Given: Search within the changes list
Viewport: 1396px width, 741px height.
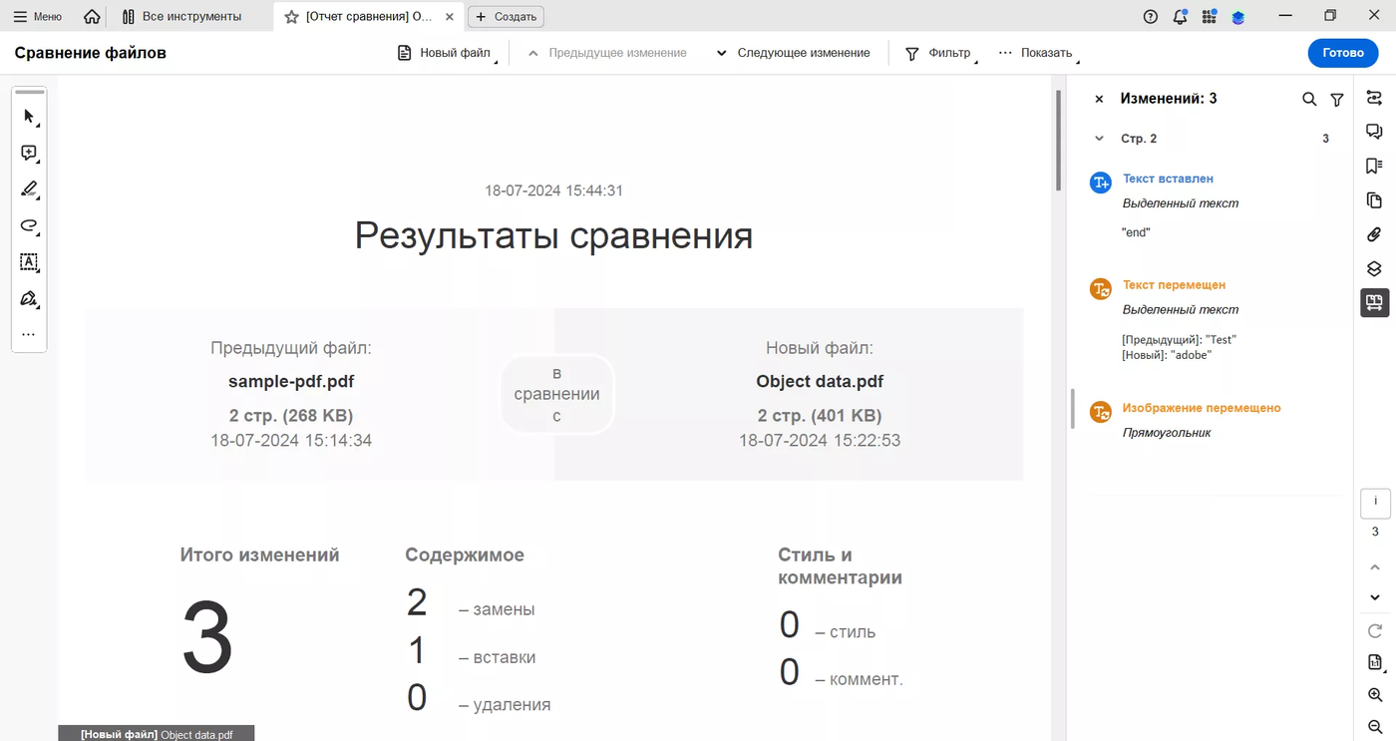Looking at the screenshot, I should pos(1309,99).
